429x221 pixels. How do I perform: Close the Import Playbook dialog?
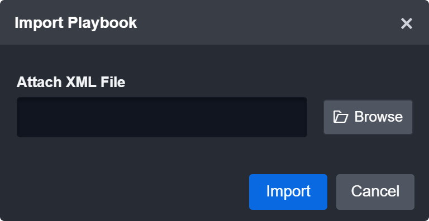coord(406,23)
